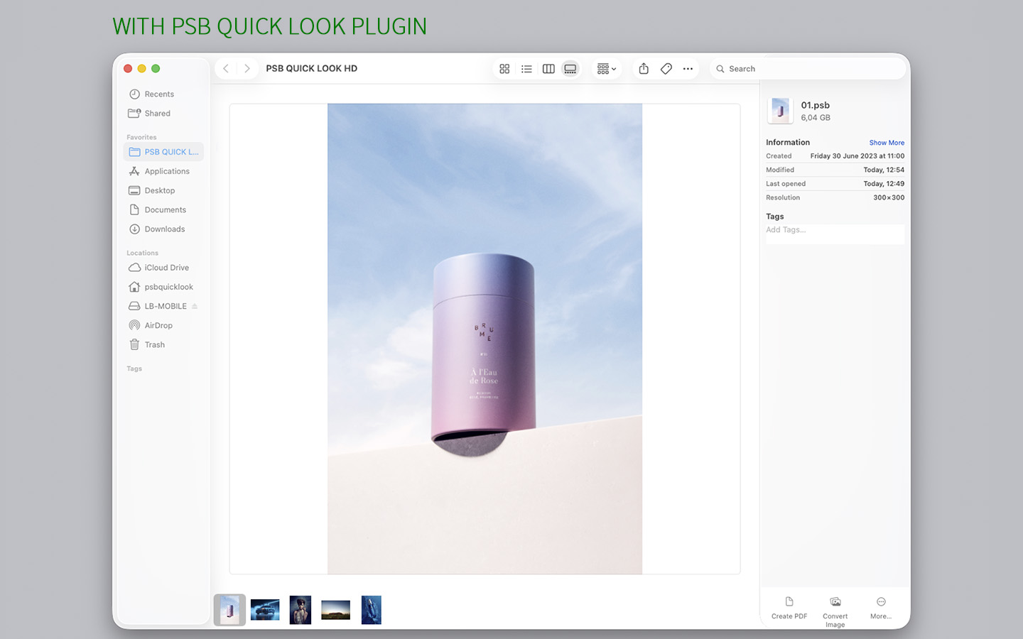Image resolution: width=1023 pixels, height=639 pixels.
Task: Open the more actions ellipsis menu
Action: (x=688, y=69)
